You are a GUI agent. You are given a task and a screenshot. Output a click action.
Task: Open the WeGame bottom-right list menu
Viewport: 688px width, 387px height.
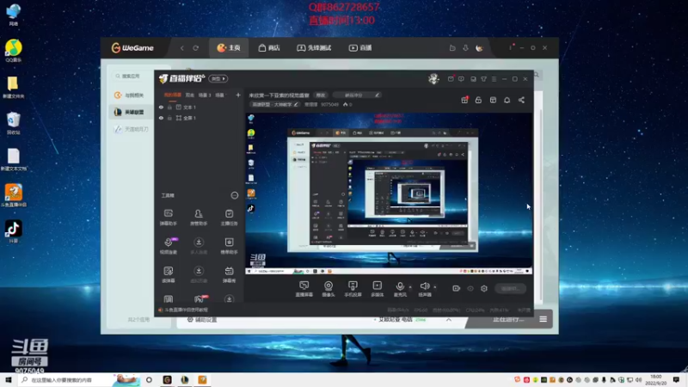[x=544, y=319]
